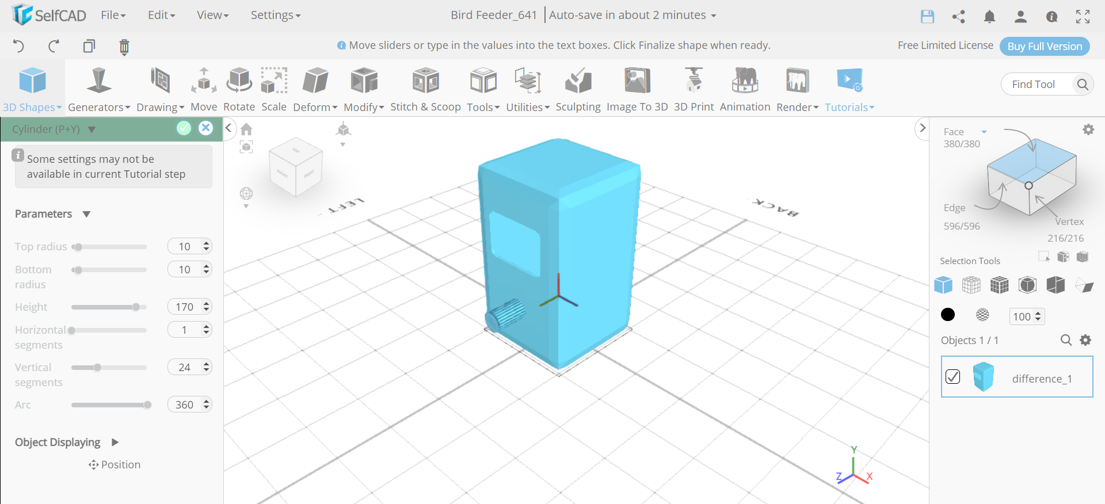The image size is (1105, 504).
Task: Open the Drawing dropdown
Action: click(160, 89)
